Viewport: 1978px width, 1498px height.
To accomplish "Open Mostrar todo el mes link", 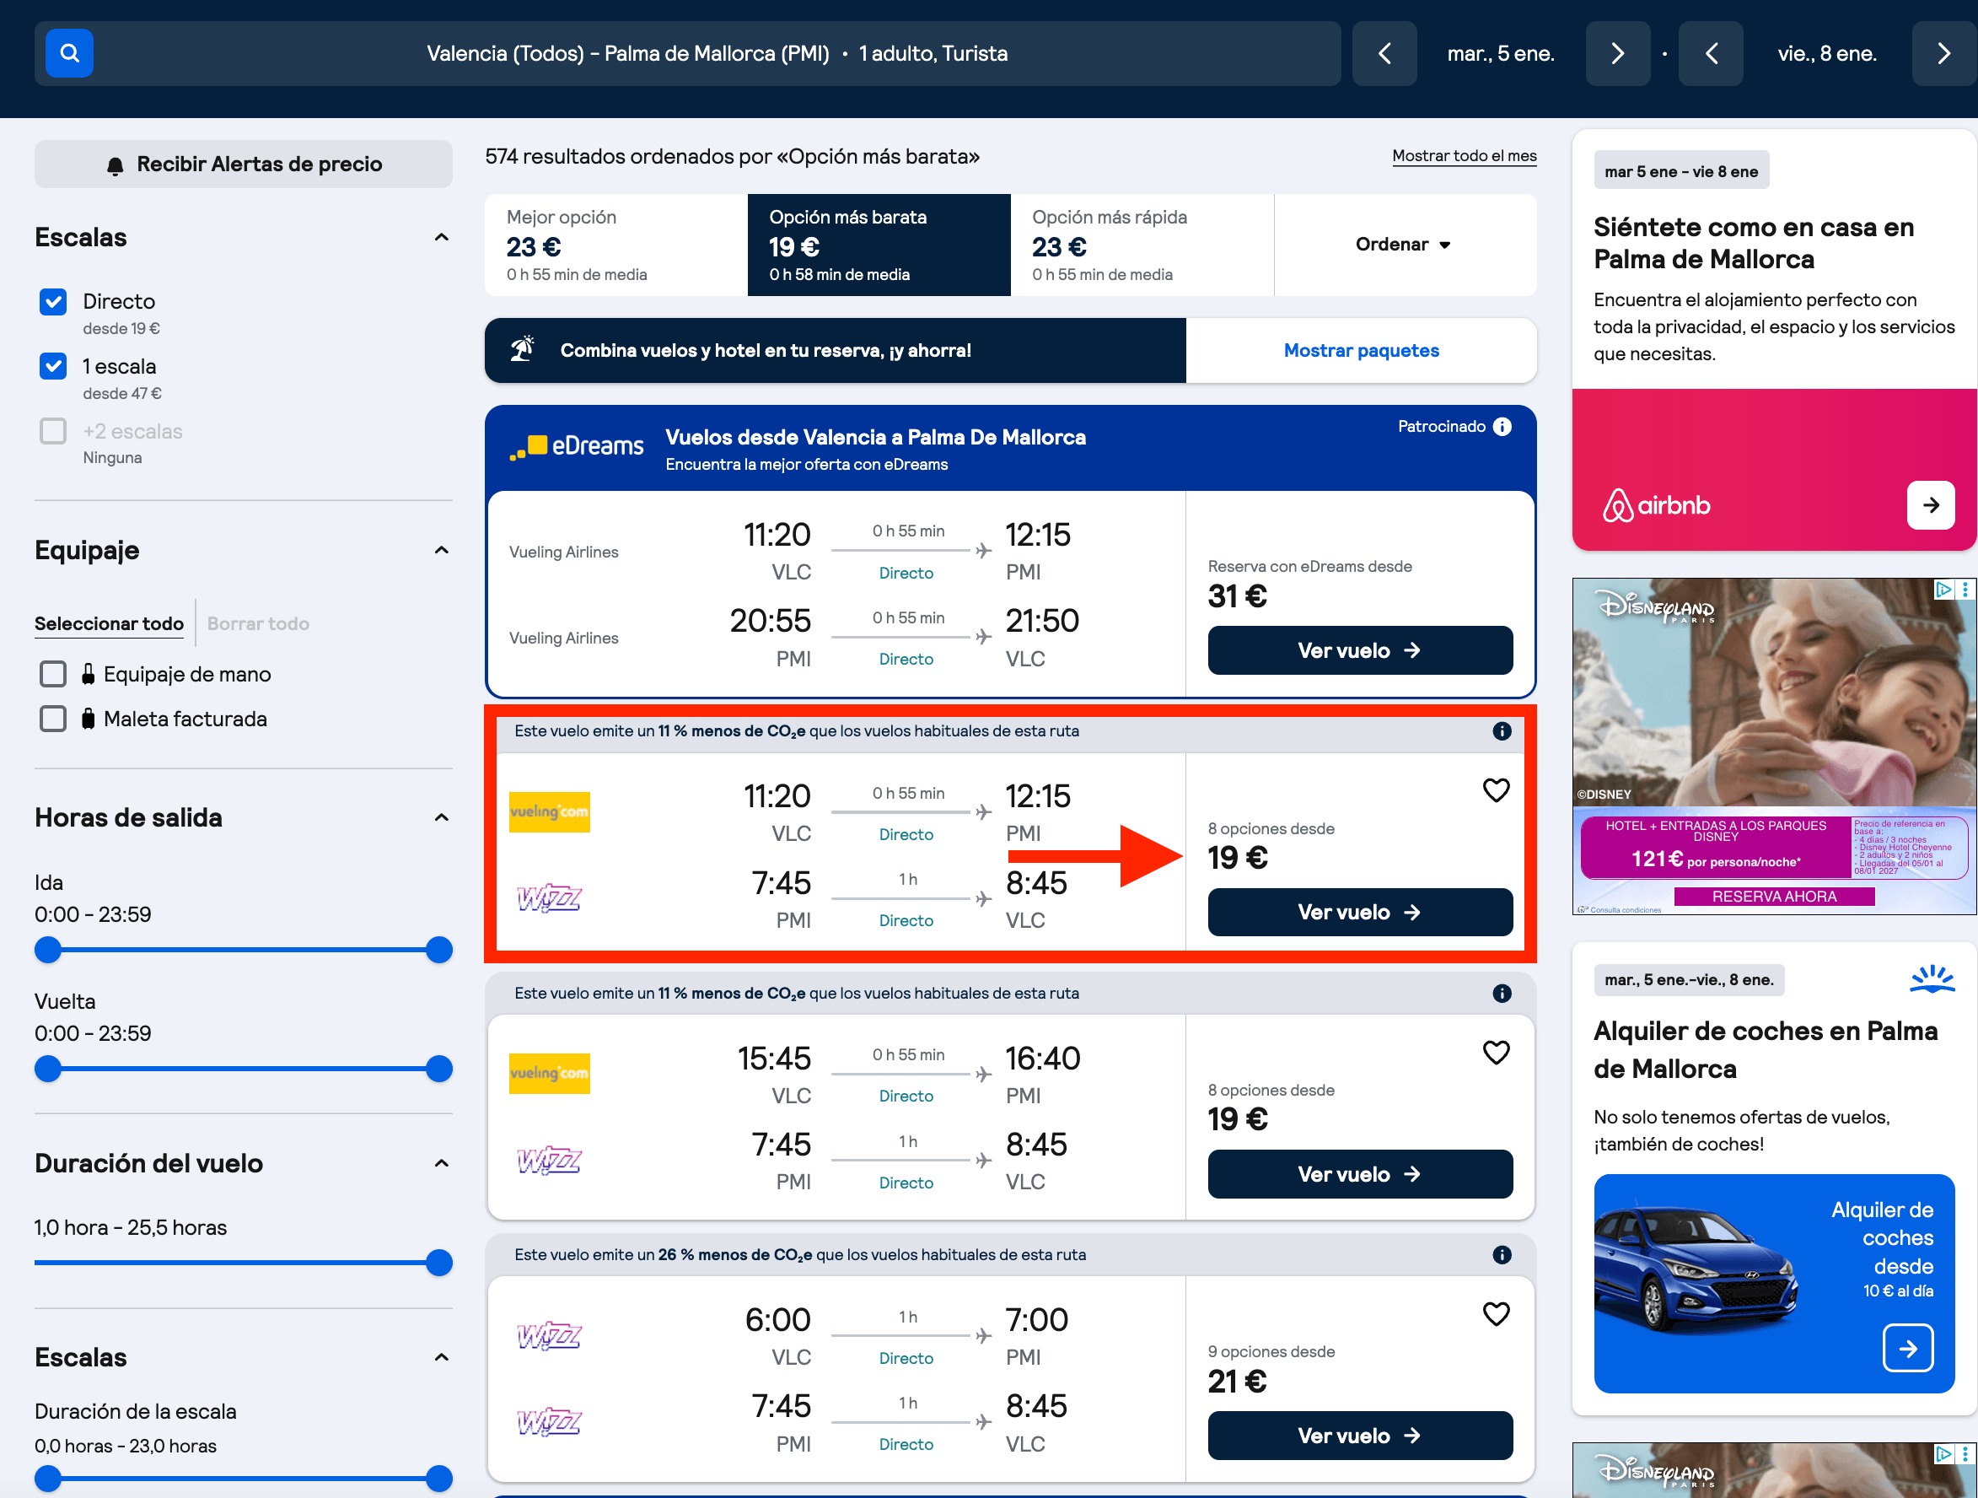I will (x=1464, y=155).
